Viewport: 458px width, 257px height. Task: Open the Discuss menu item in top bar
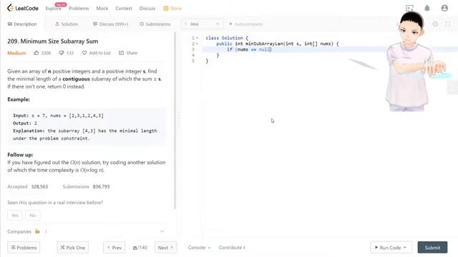pos(147,9)
